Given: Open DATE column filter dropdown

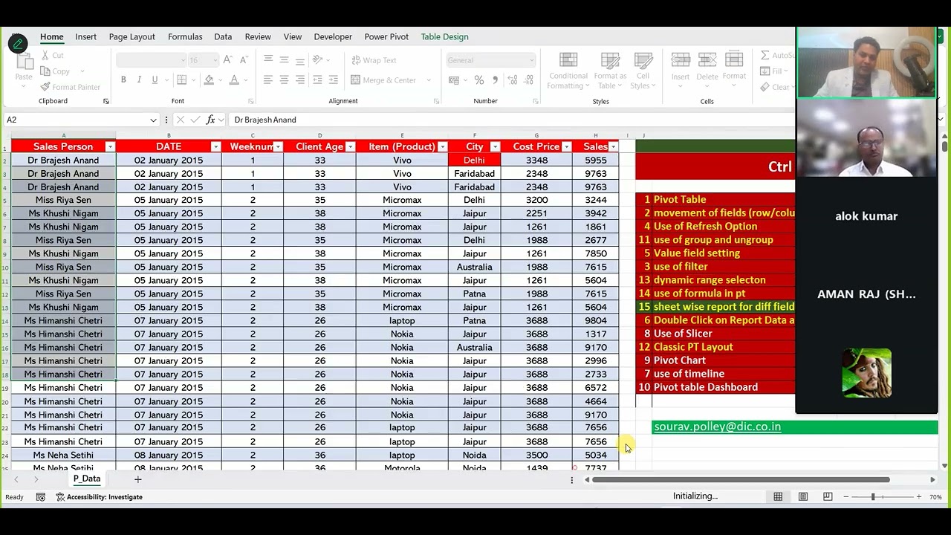Looking at the screenshot, I should tap(215, 147).
